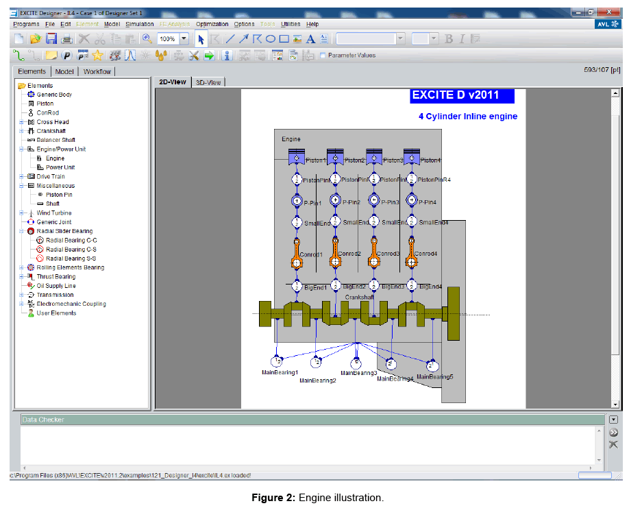The image size is (642, 508).
Task: Expand the Crankshaft tree node
Action: click(x=22, y=131)
